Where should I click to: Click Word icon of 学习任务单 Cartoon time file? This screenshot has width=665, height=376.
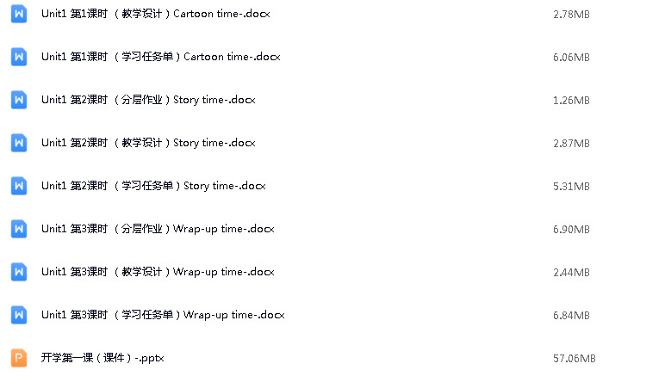[19, 57]
